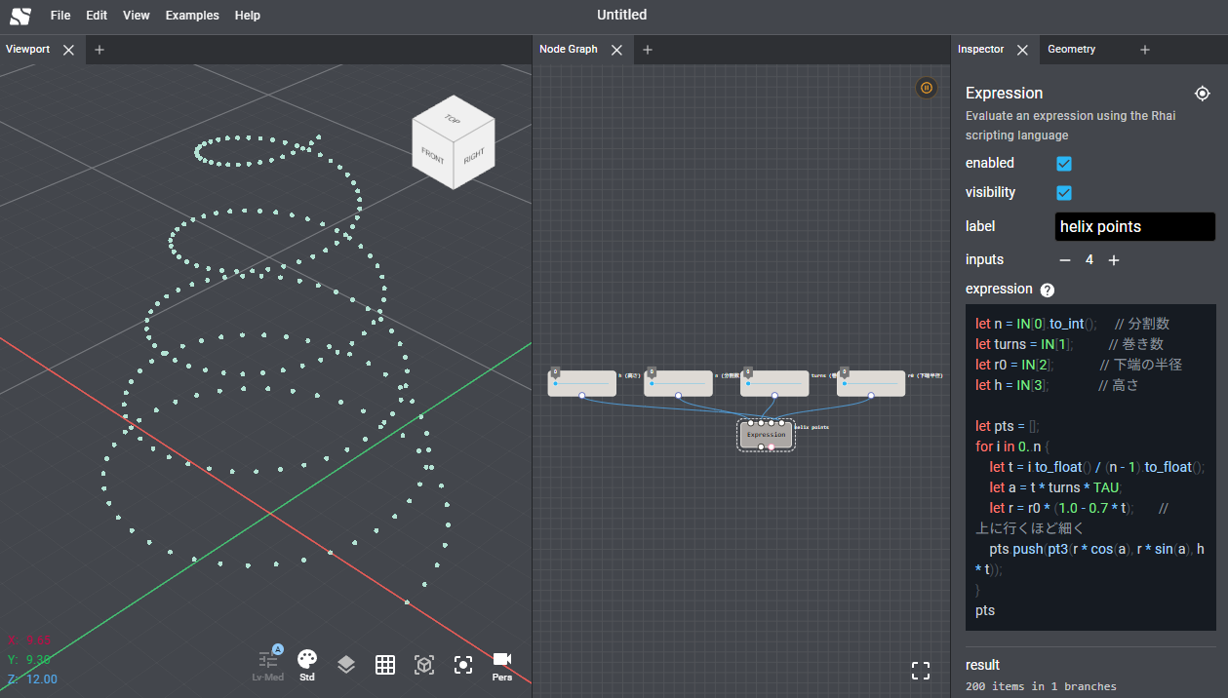Viewport: 1228px width, 698px height.
Task: Click the Expression heading in the Inspector
Action: coord(1005,94)
